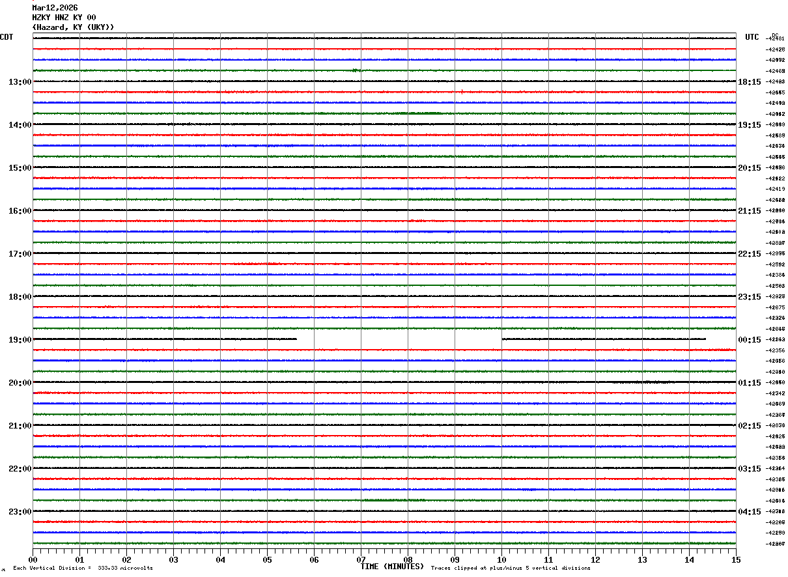Click the 05 minute mark on bottom axis

tap(267, 560)
